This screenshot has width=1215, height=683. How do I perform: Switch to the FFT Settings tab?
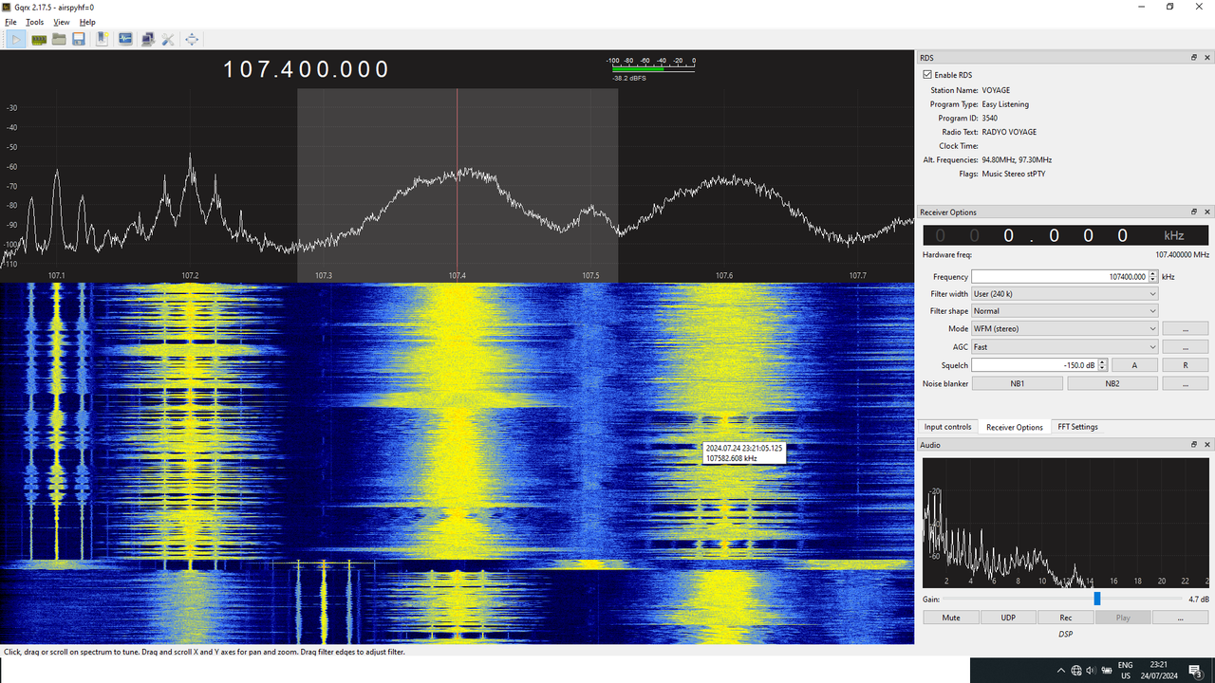(x=1078, y=427)
